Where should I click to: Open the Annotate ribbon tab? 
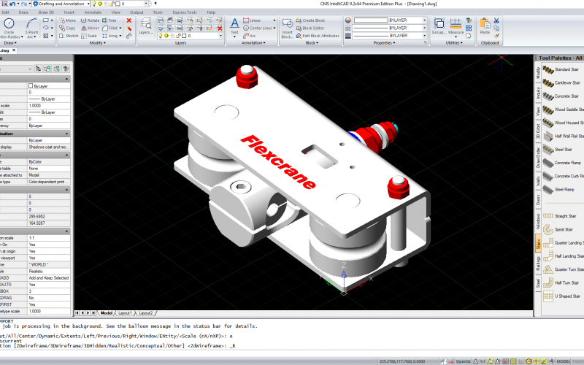(93, 12)
